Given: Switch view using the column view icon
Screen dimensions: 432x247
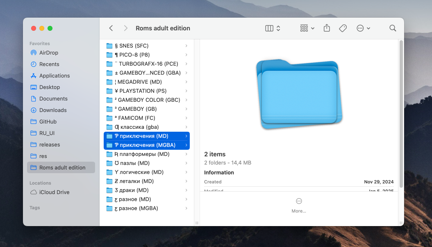Looking at the screenshot, I should coord(269,28).
